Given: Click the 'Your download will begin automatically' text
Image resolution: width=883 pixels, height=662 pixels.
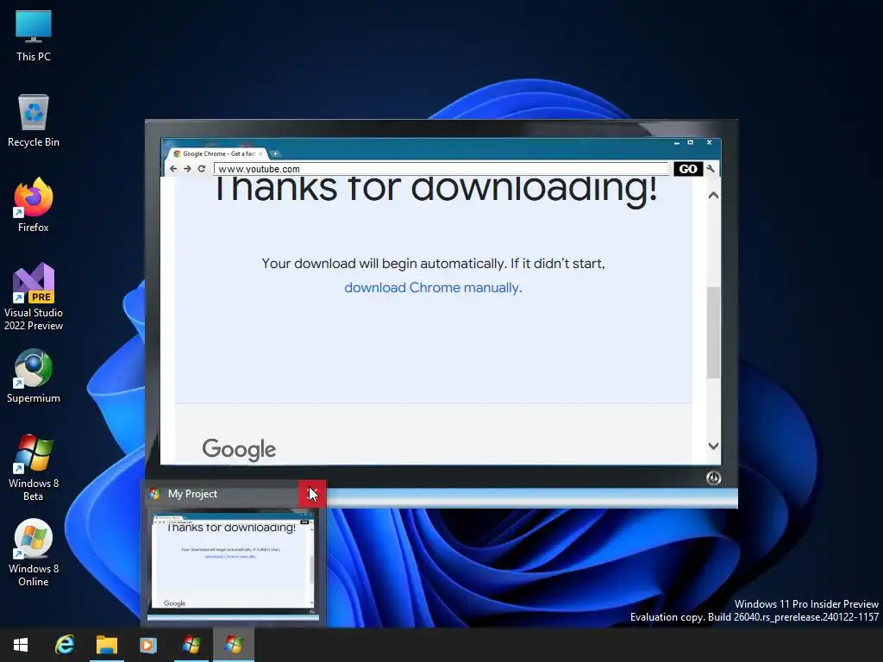Looking at the screenshot, I should [433, 264].
